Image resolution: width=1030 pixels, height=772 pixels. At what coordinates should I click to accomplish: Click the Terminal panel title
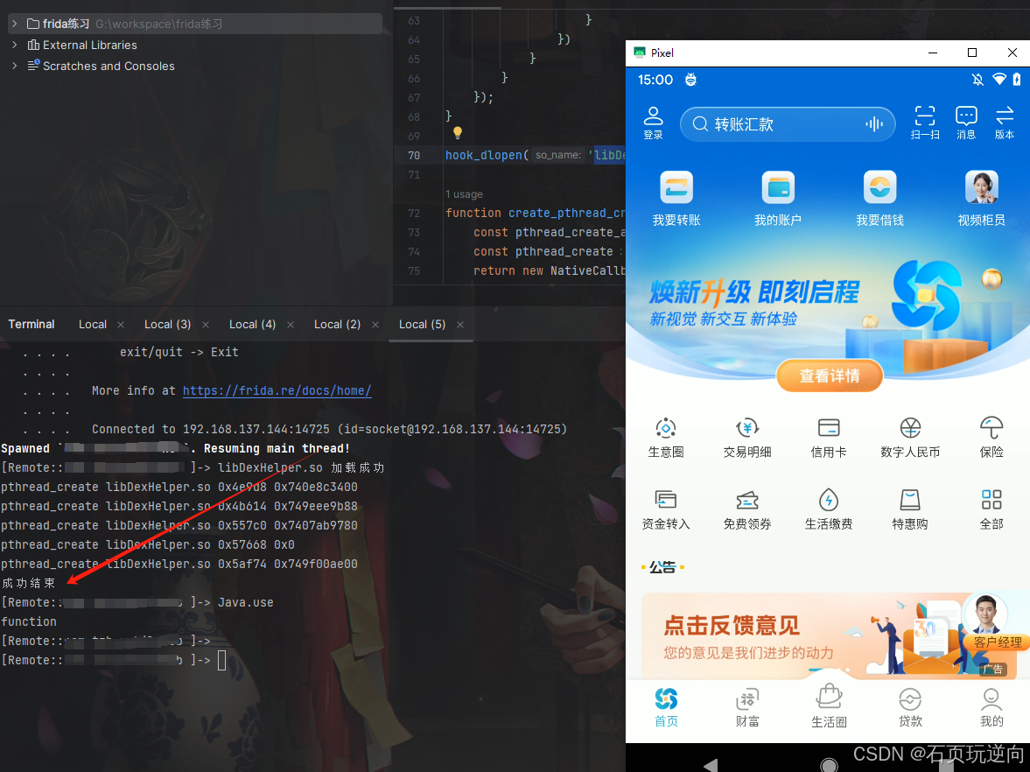[x=31, y=324]
